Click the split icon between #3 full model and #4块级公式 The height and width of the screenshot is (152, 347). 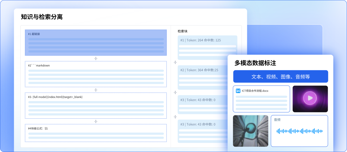point(96,121)
